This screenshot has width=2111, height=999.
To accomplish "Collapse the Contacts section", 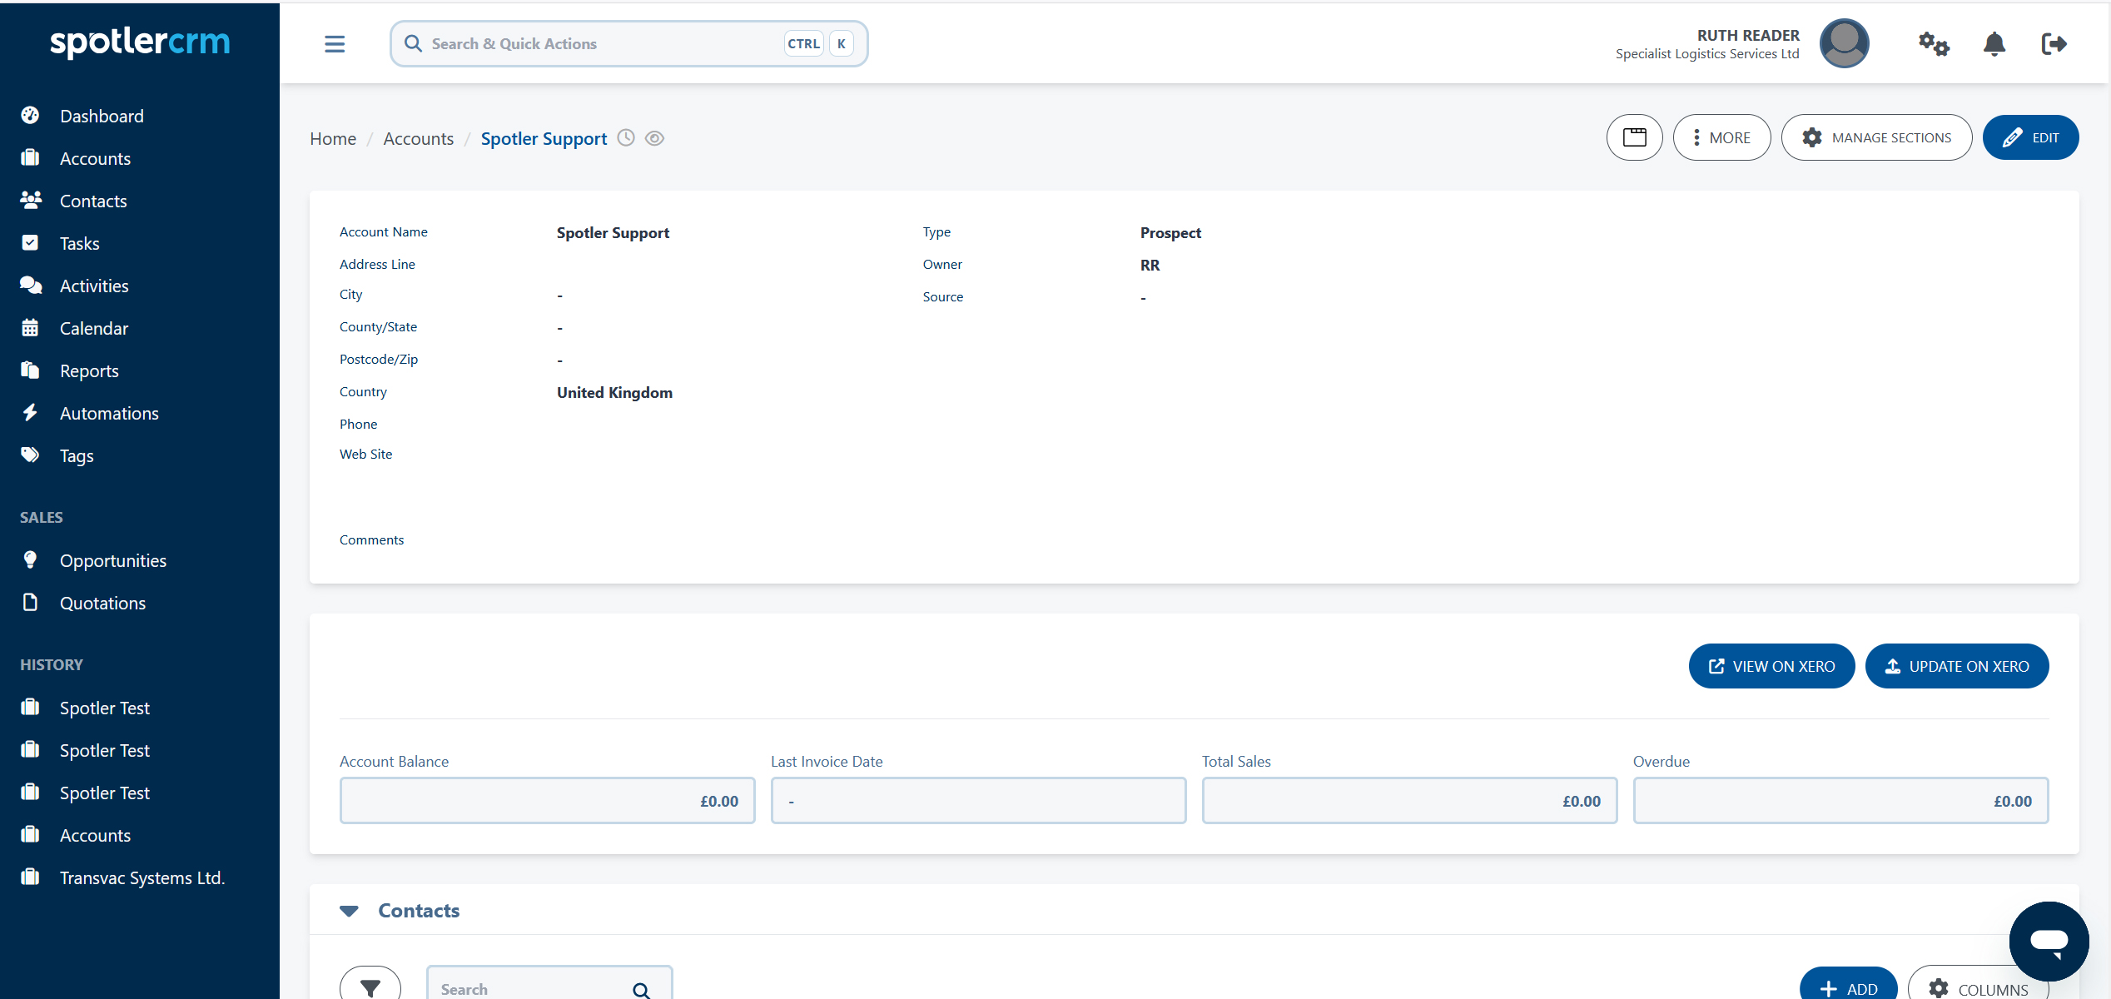I will (x=350, y=911).
